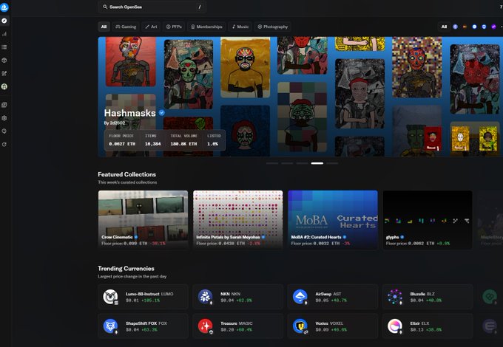Open the profile avatar in the sidebar

click(x=4, y=86)
